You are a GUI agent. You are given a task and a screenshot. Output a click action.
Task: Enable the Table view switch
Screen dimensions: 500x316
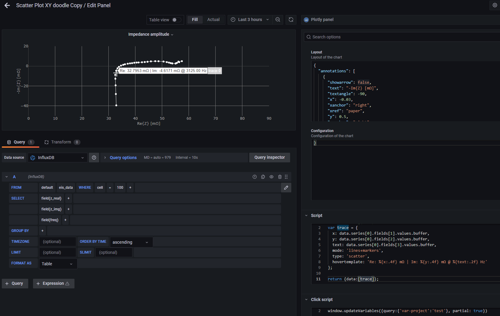(x=176, y=20)
